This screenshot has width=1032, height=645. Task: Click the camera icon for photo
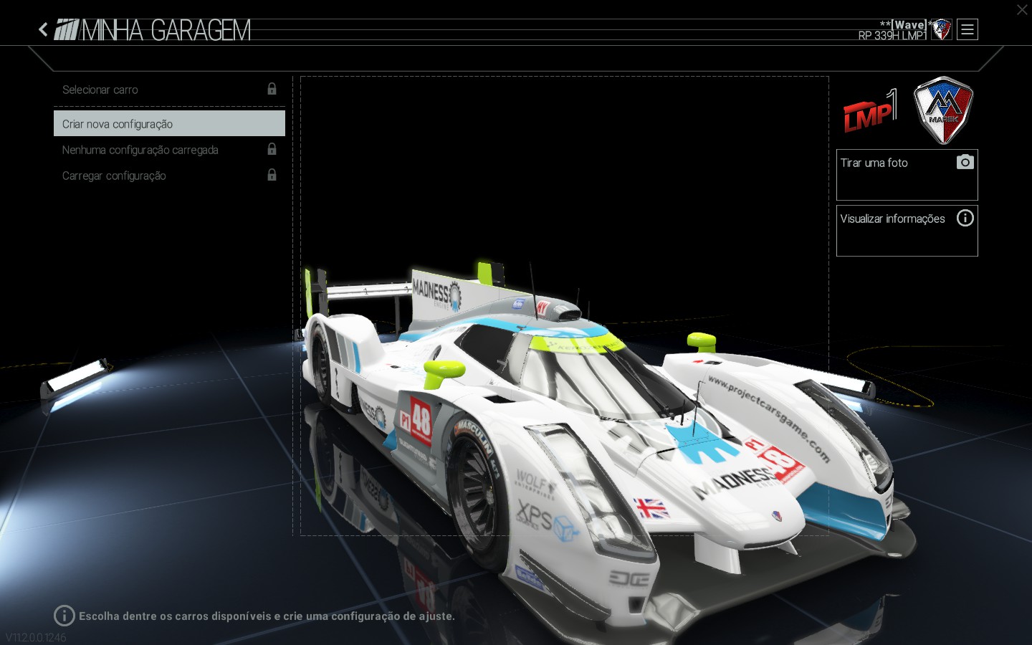click(965, 162)
